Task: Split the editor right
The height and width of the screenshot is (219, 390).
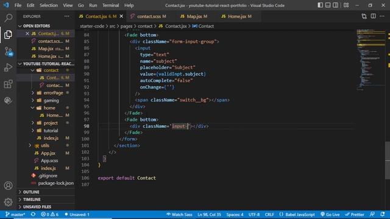Action: pos(373,16)
